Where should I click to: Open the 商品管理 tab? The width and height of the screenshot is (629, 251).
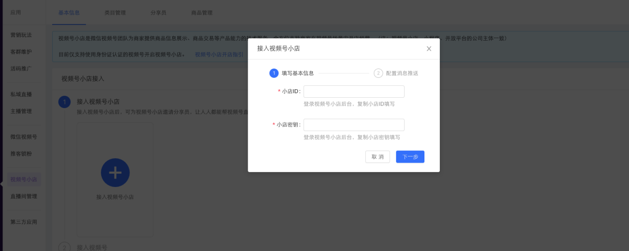(x=202, y=13)
